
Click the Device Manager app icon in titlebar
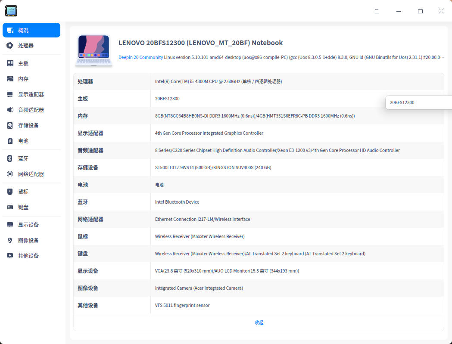tap(11, 11)
